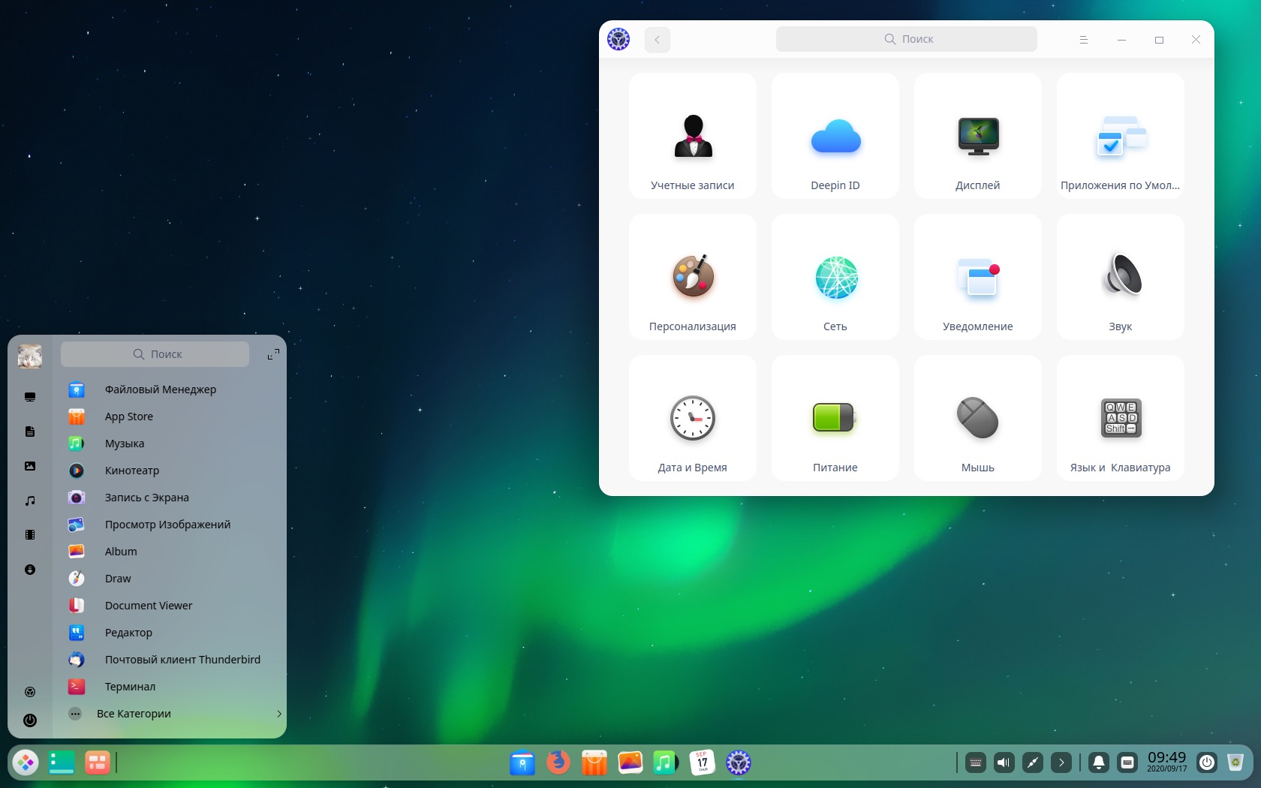Click keyboard layout tray icon
This screenshot has width=1261, height=788.
(x=1127, y=762)
